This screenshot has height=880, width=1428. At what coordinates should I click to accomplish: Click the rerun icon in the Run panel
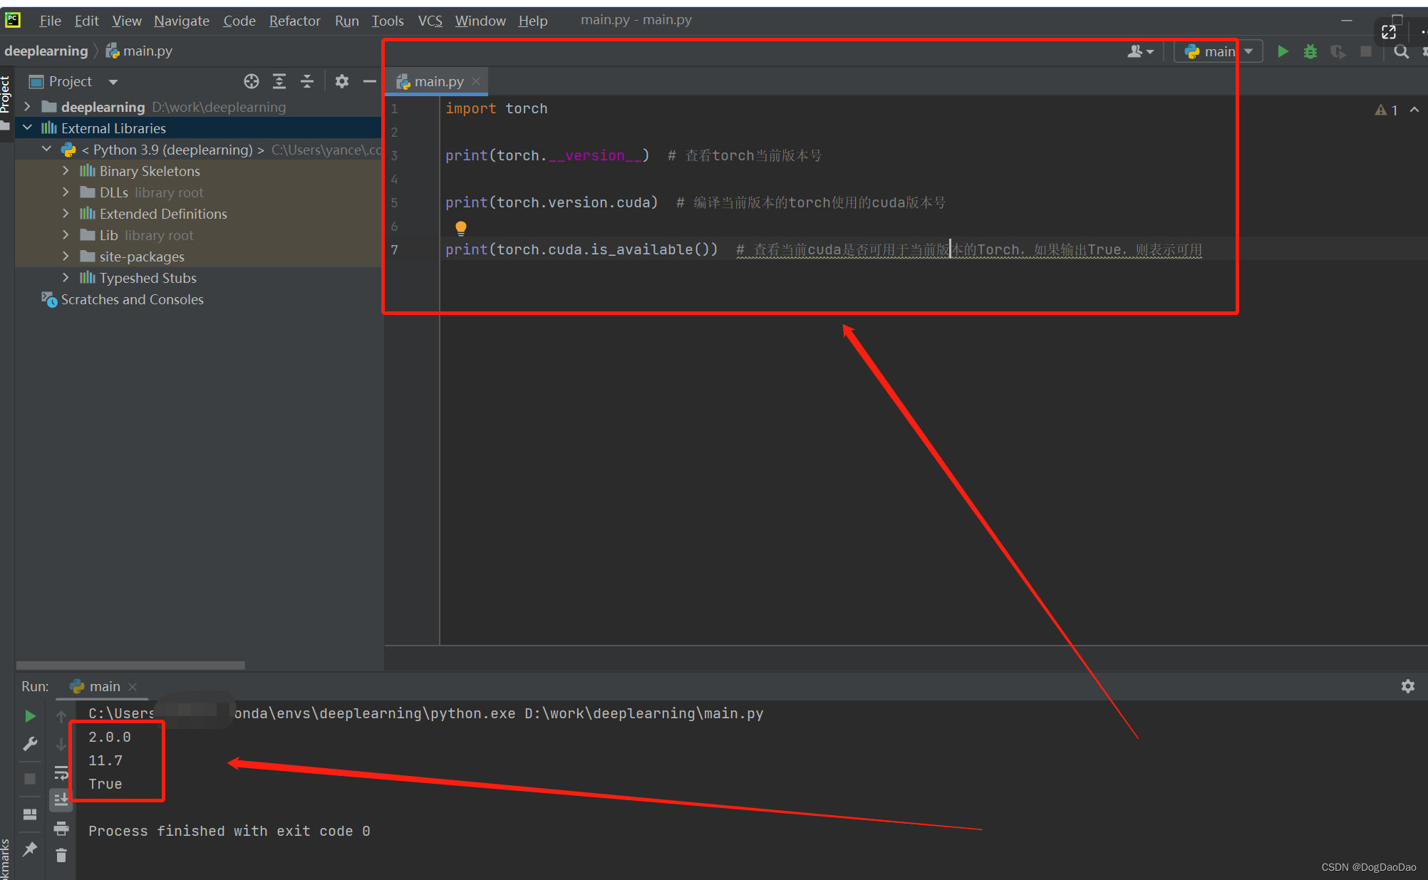click(x=30, y=715)
